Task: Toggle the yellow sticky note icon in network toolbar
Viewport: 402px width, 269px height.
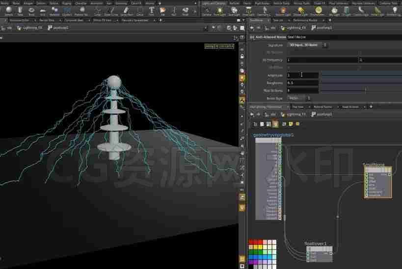Action: click(x=291, y=124)
